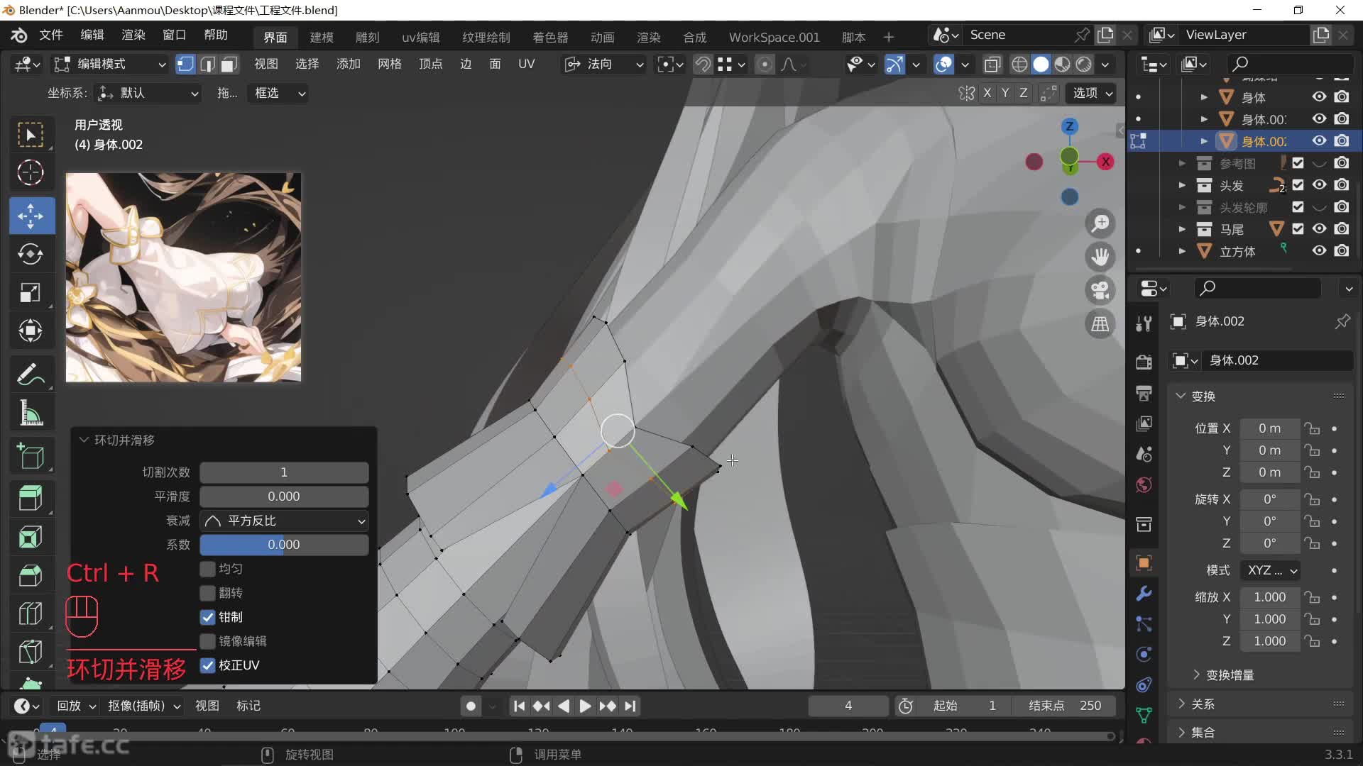
Task: Enable rendered viewport shading
Action: pyautogui.click(x=1084, y=65)
